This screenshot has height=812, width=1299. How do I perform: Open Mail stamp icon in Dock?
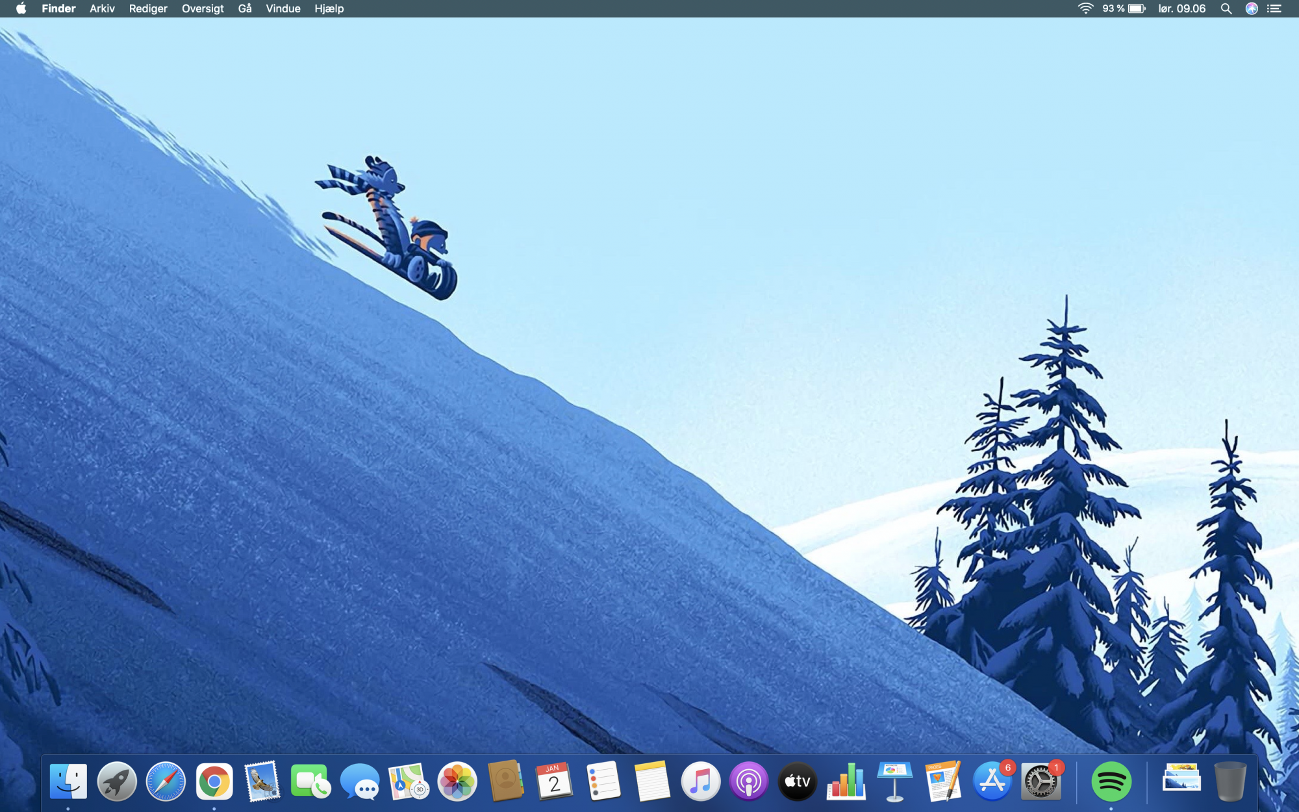262,781
